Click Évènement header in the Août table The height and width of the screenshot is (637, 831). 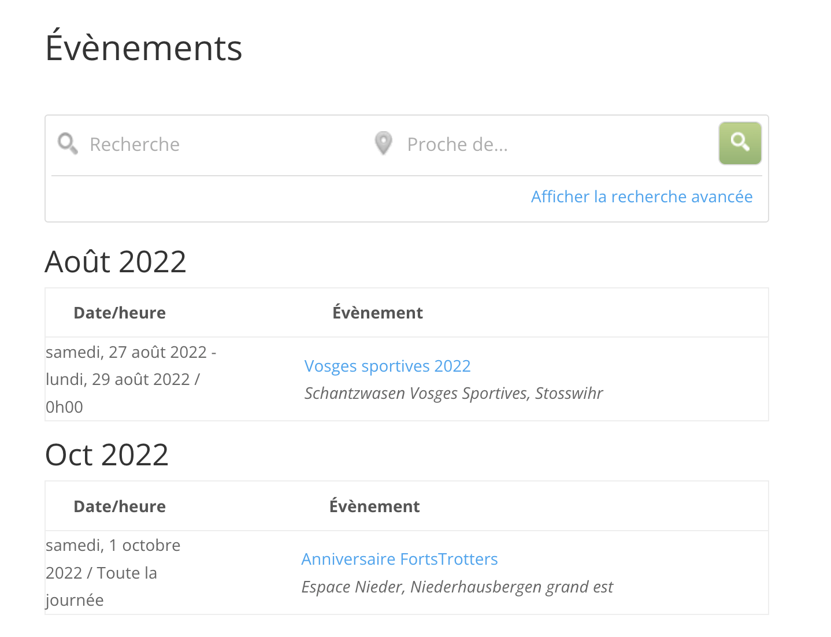point(377,313)
